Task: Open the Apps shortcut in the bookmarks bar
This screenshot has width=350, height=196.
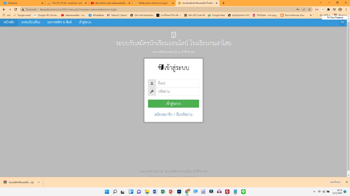Action: pyautogui.click(x=7, y=15)
